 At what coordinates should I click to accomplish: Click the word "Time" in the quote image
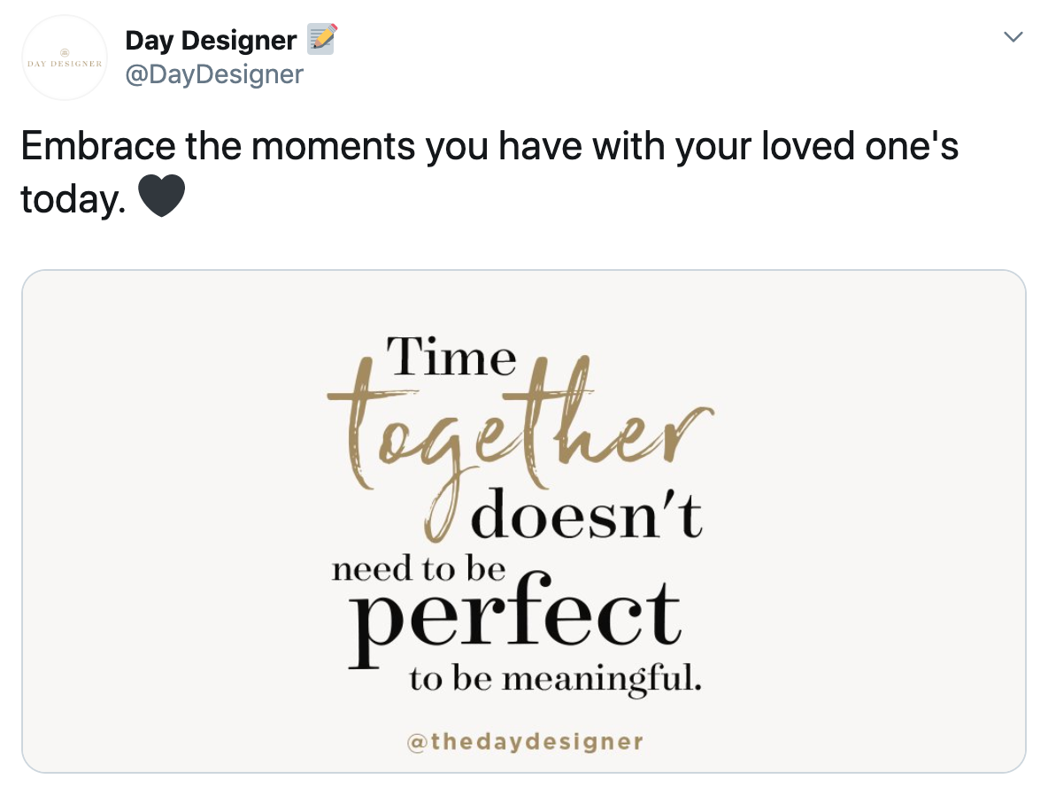tap(451, 357)
